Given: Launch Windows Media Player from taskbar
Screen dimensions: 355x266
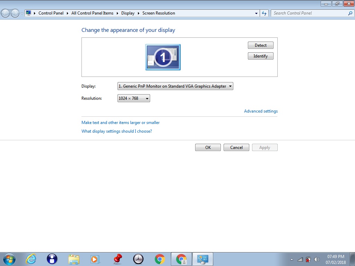Looking at the screenshot, I should 95,259.
